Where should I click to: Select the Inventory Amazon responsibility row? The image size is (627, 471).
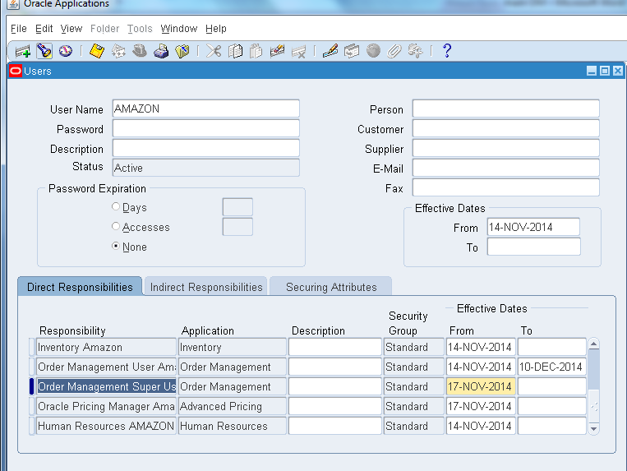point(106,347)
